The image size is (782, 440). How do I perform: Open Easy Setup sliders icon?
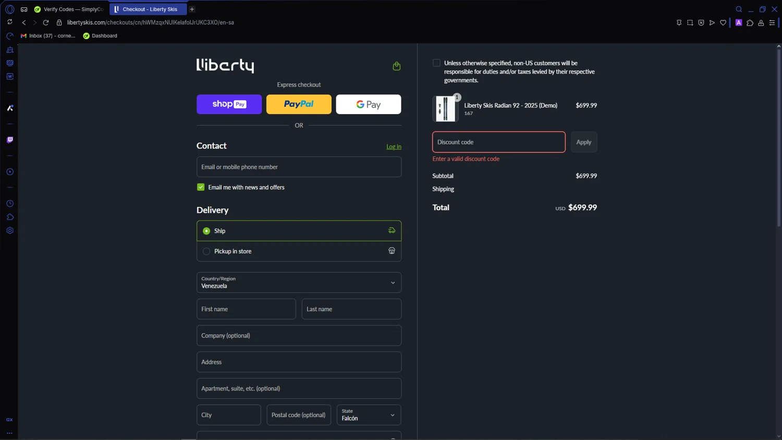[x=772, y=22]
